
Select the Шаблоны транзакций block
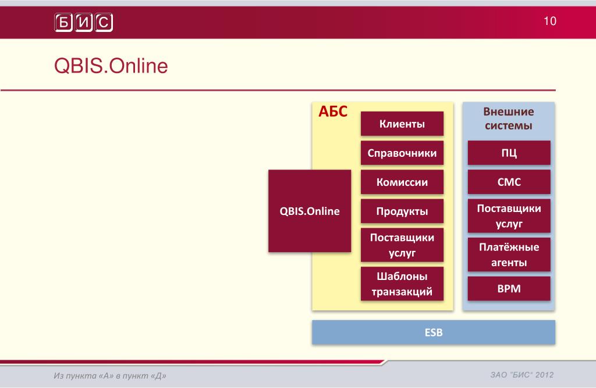[402, 283]
